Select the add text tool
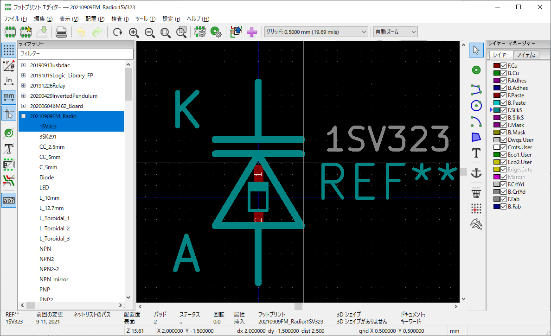The width and height of the screenshot is (551, 336). (476, 153)
